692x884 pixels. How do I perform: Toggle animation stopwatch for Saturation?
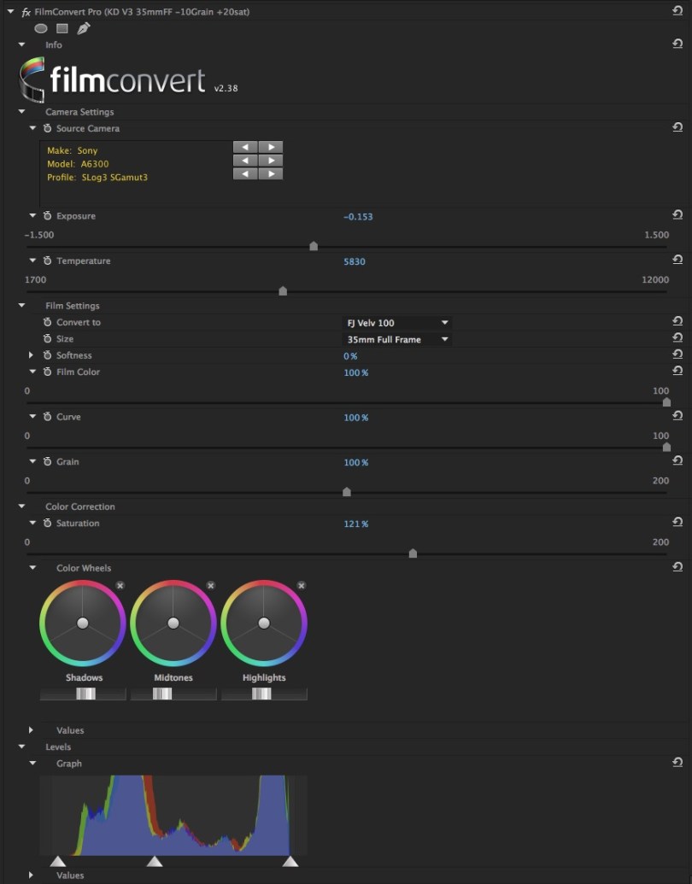pyautogui.click(x=47, y=524)
